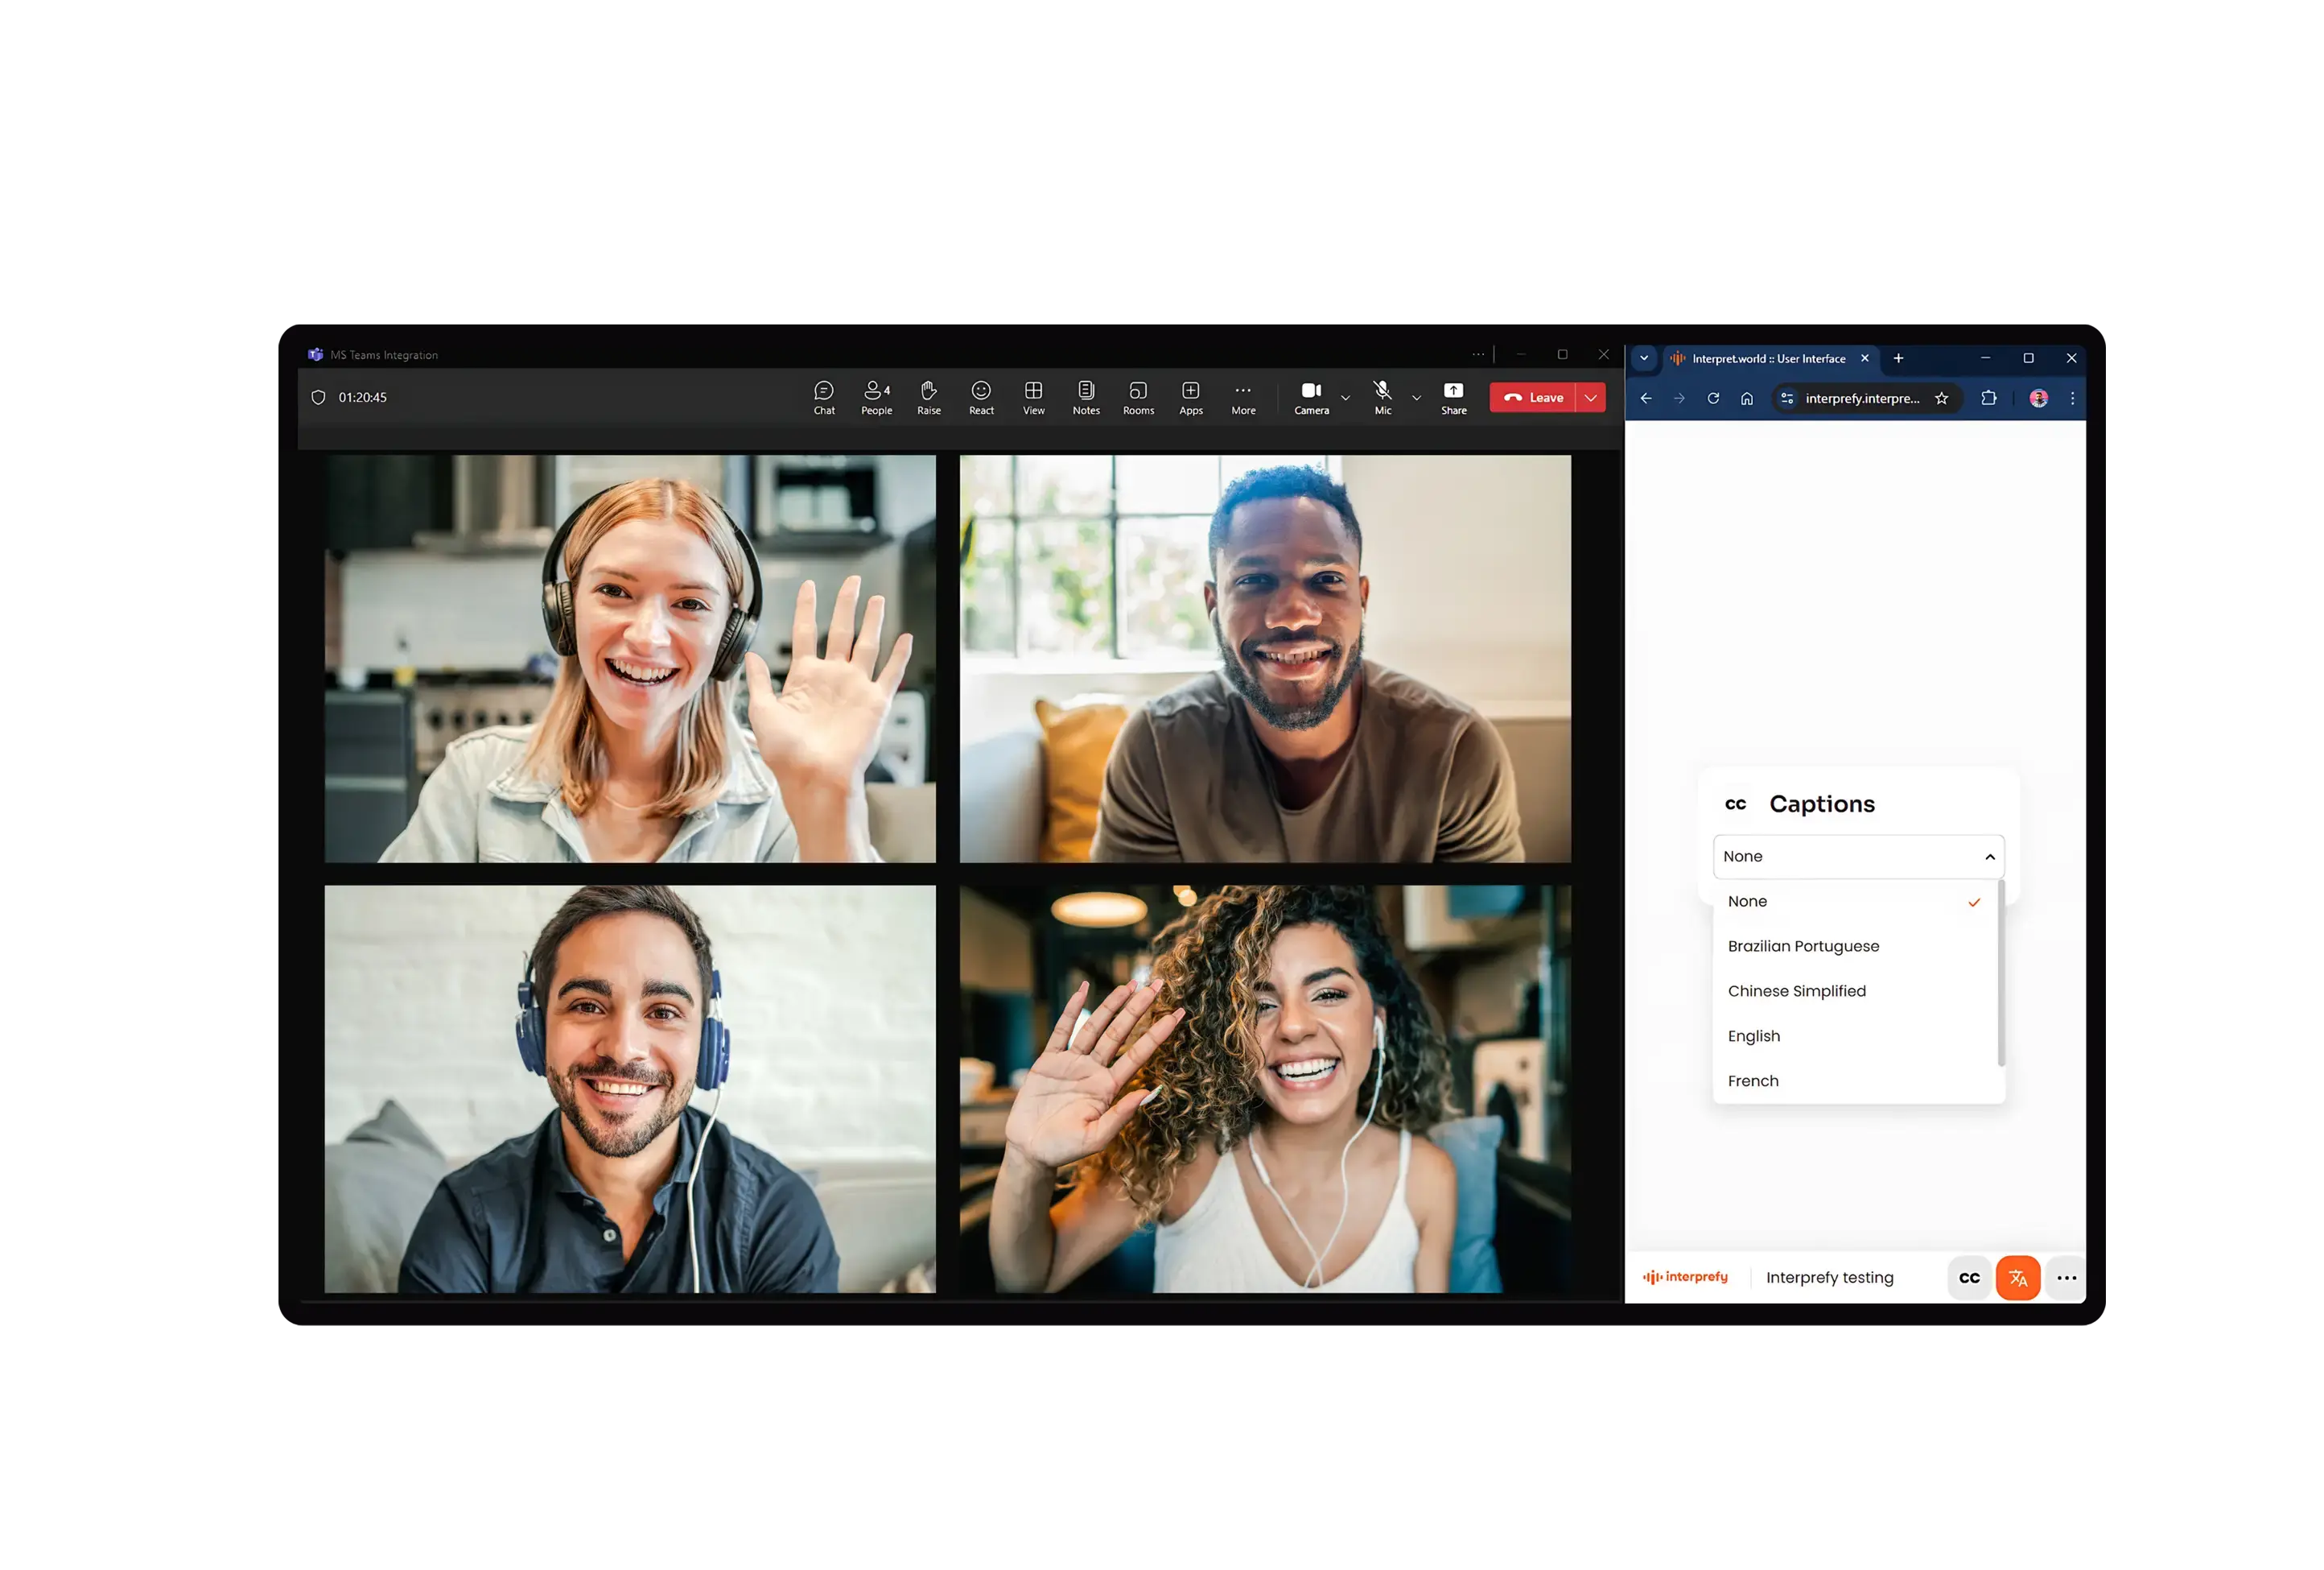This screenshot has height=1570, width=2324.
Task: Bookmark the page with the star icon
Action: (x=1942, y=399)
